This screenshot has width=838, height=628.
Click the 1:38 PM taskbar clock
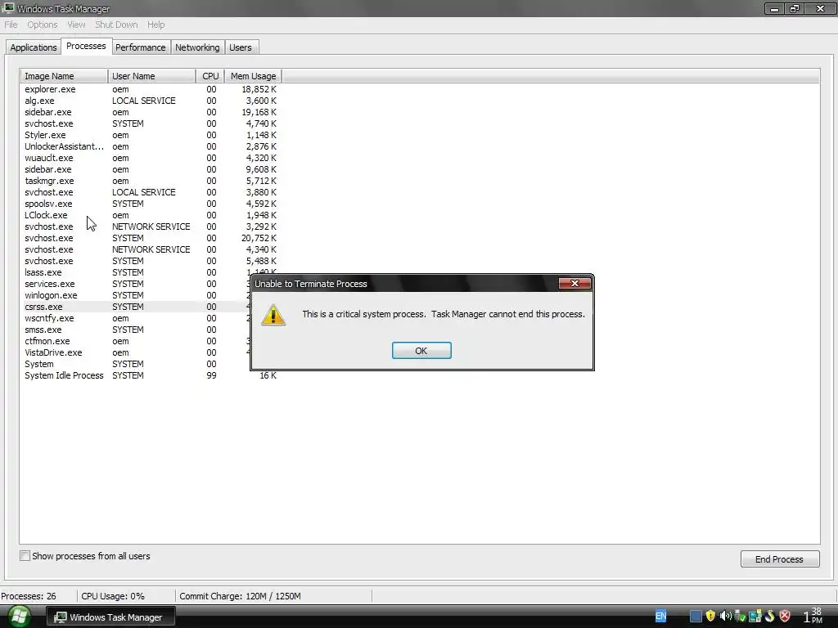coord(813,616)
